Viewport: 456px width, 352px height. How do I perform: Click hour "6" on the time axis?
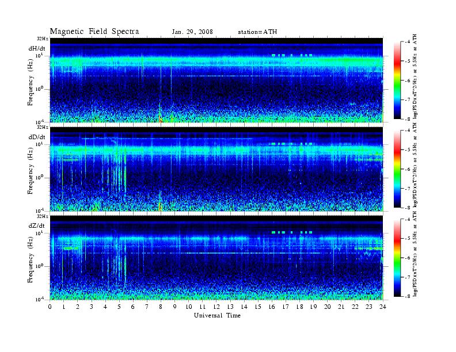[133, 307]
